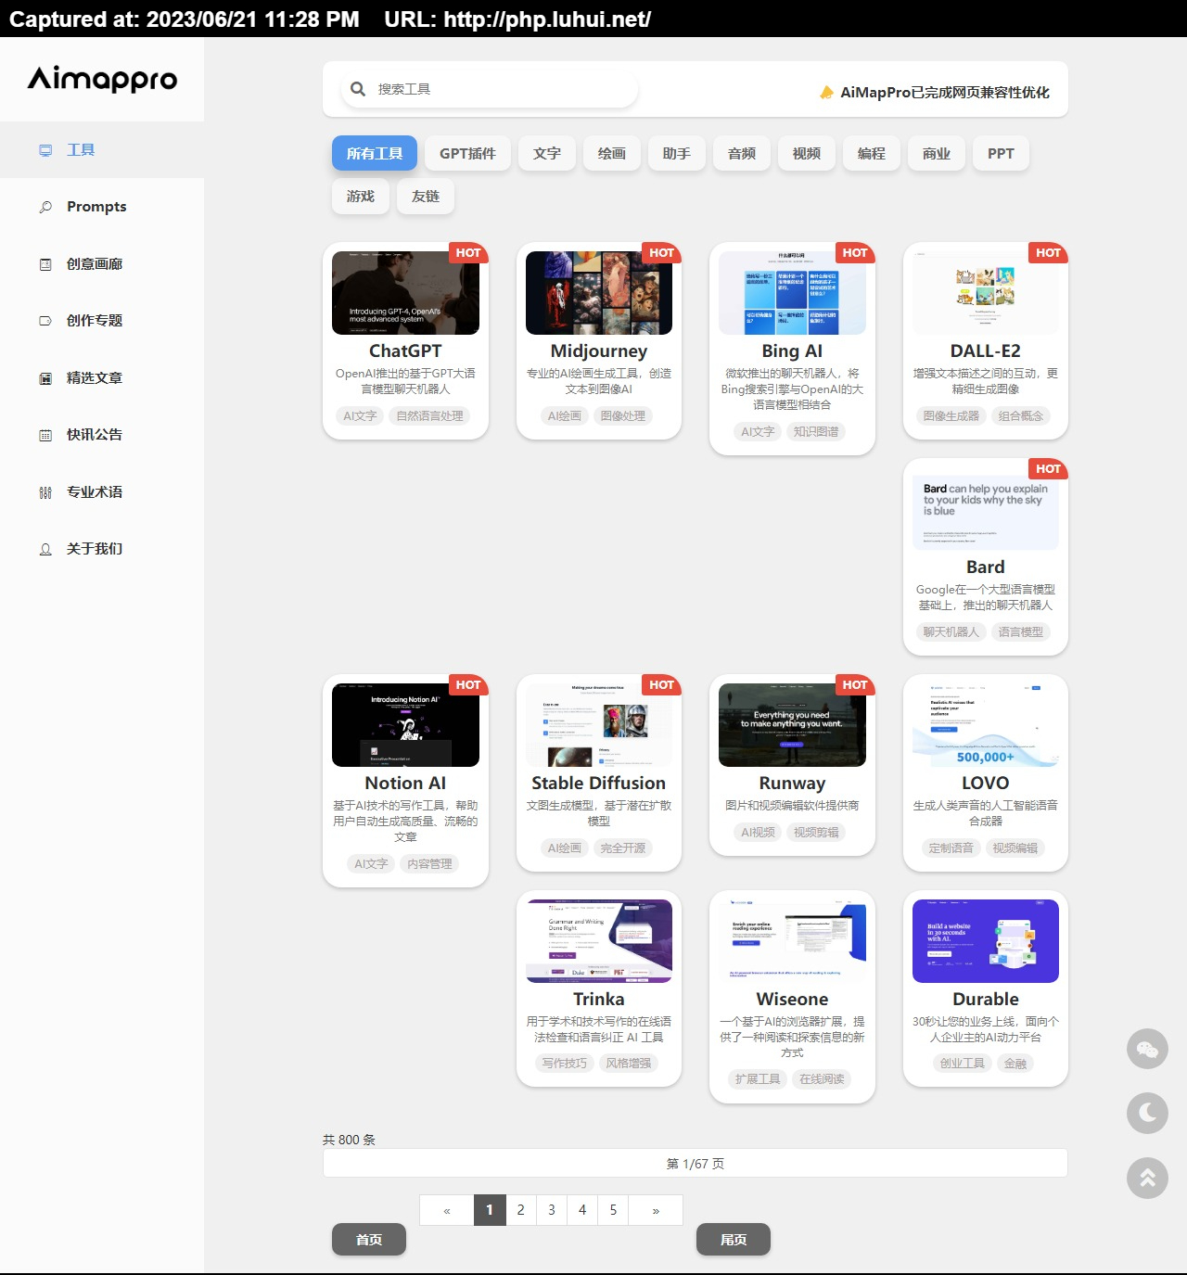Select the 文字 category tab
This screenshot has height=1275, width=1187.
[547, 153]
